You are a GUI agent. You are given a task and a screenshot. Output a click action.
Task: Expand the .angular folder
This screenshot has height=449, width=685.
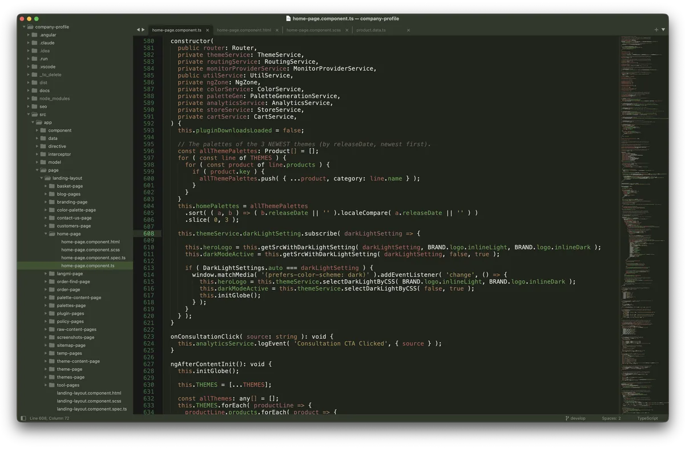(28, 35)
